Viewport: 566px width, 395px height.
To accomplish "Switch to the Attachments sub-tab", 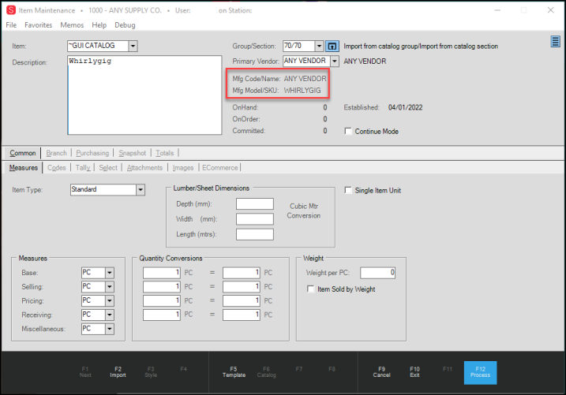I will [x=144, y=168].
